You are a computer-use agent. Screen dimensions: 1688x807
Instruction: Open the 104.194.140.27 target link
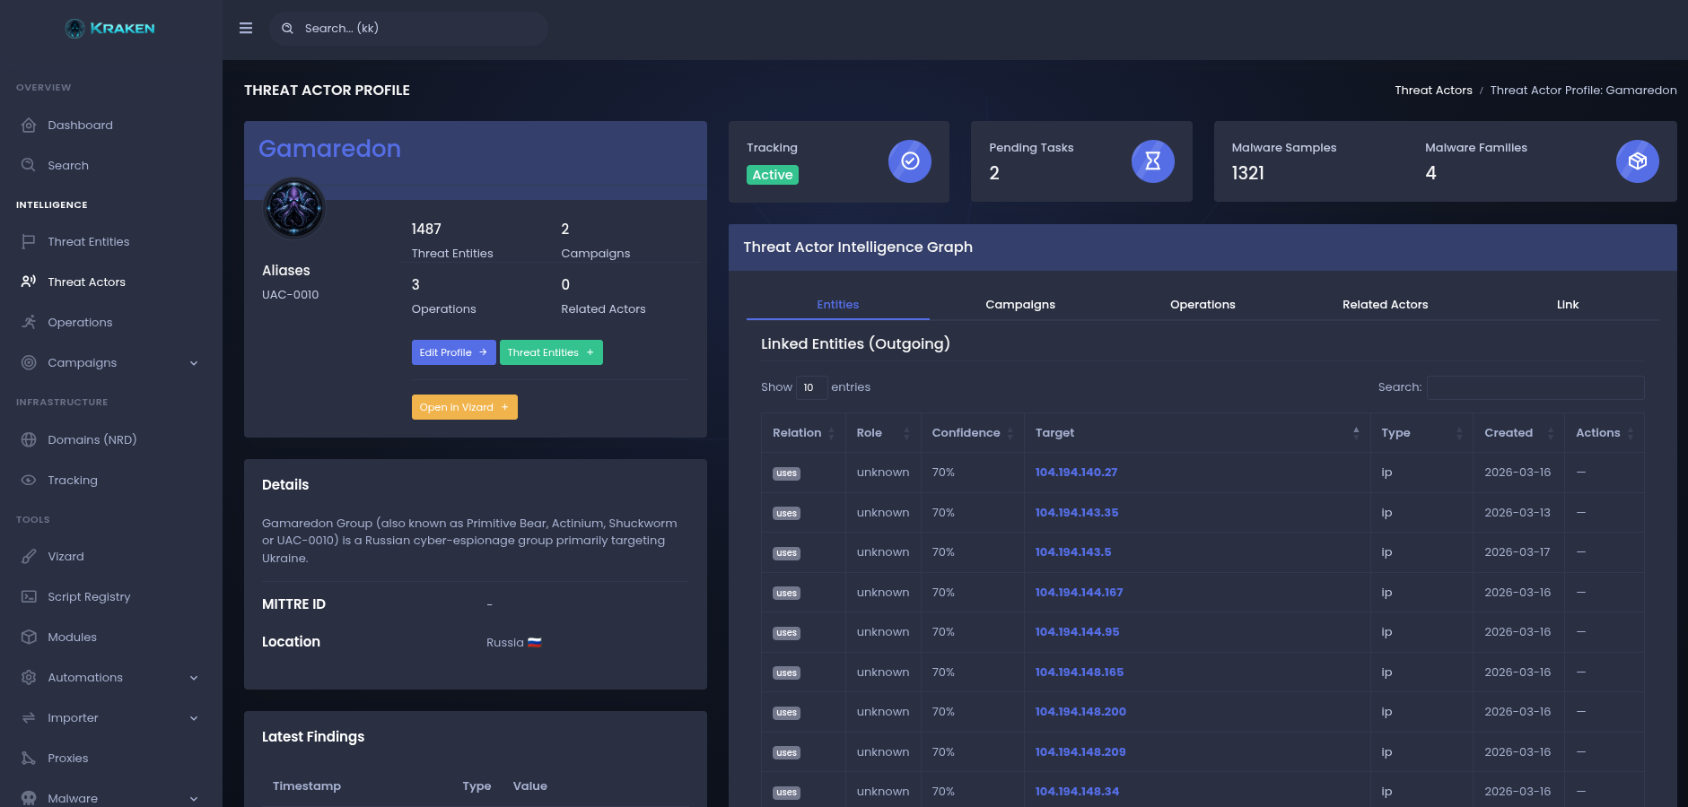pos(1076,473)
